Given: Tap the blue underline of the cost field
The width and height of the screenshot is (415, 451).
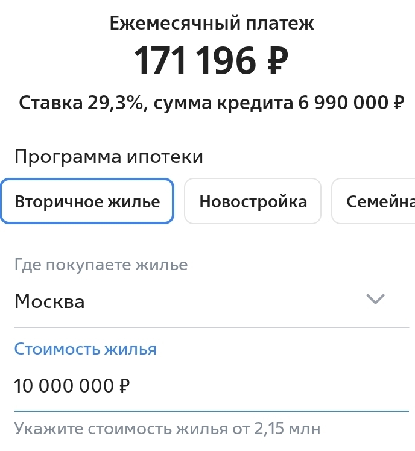Looking at the screenshot, I should (x=211, y=411).
